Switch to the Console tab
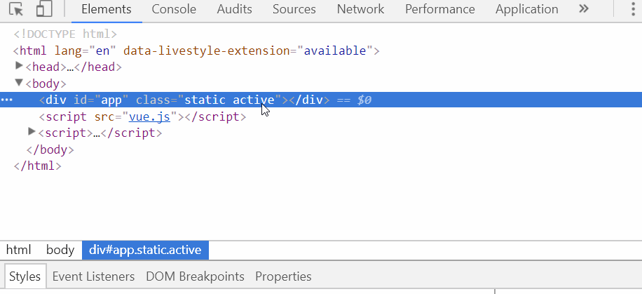The height and width of the screenshot is (294, 642). [174, 9]
